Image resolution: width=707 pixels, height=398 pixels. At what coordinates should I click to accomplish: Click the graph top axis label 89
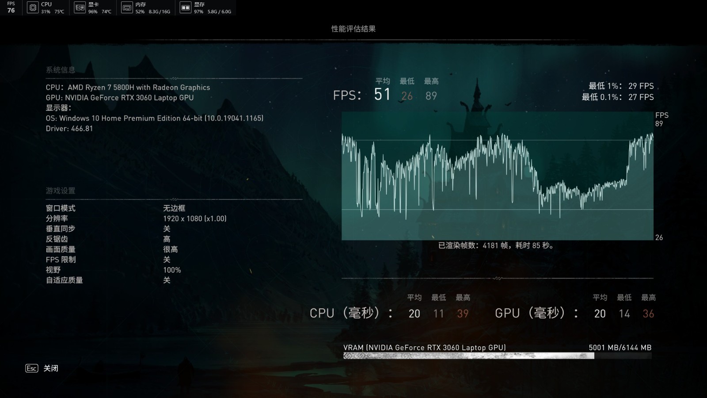(x=659, y=124)
